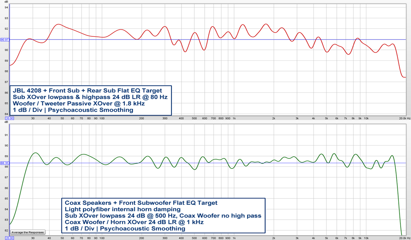Click the 20.00 frequency readout under bottom graph
The height and width of the screenshot is (240, 411).
pyautogui.click(x=10, y=238)
